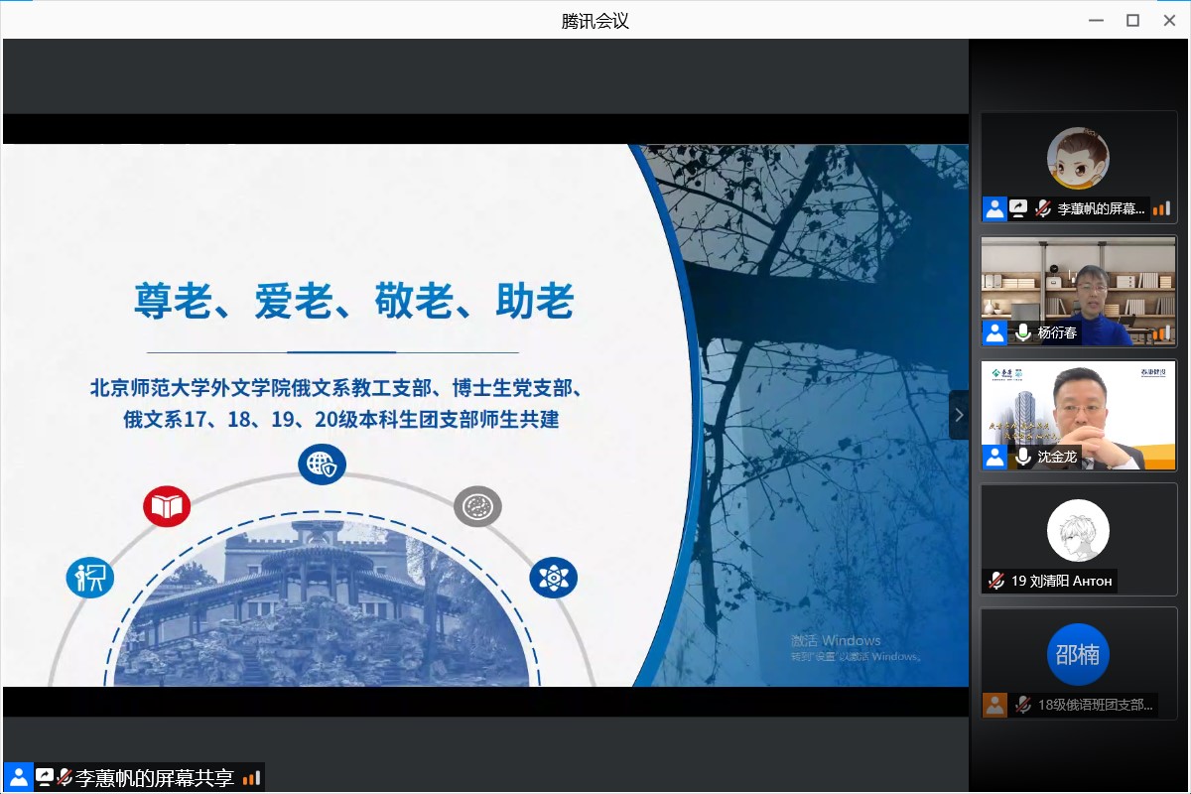Screen dimensions: 1191x794
Task: Click 李蕙帆's cartoon avatar in sidebar
Action: click(x=1078, y=158)
